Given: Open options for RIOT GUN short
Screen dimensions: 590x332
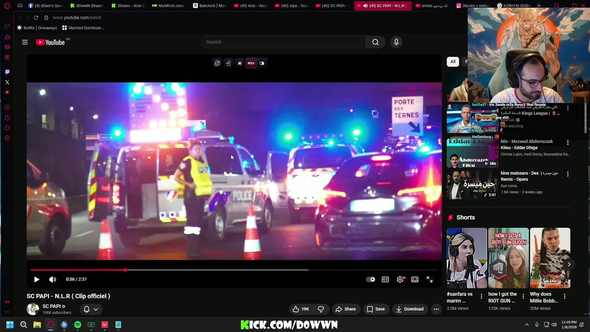Looking at the screenshot, I should click(523, 296).
